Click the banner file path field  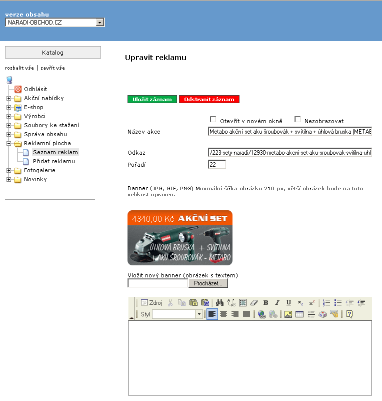click(x=158, y=283)
